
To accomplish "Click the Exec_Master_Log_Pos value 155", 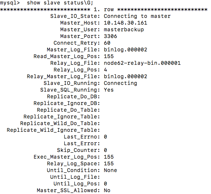I will tap(109, 157).
